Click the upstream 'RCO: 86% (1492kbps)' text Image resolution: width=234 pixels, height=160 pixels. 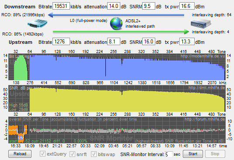point(23,34)
